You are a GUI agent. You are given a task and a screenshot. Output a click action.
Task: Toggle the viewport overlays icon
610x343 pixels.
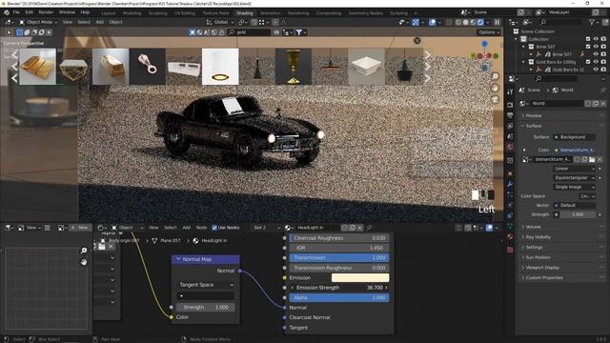pyautogui.click(x=432, y=22)
